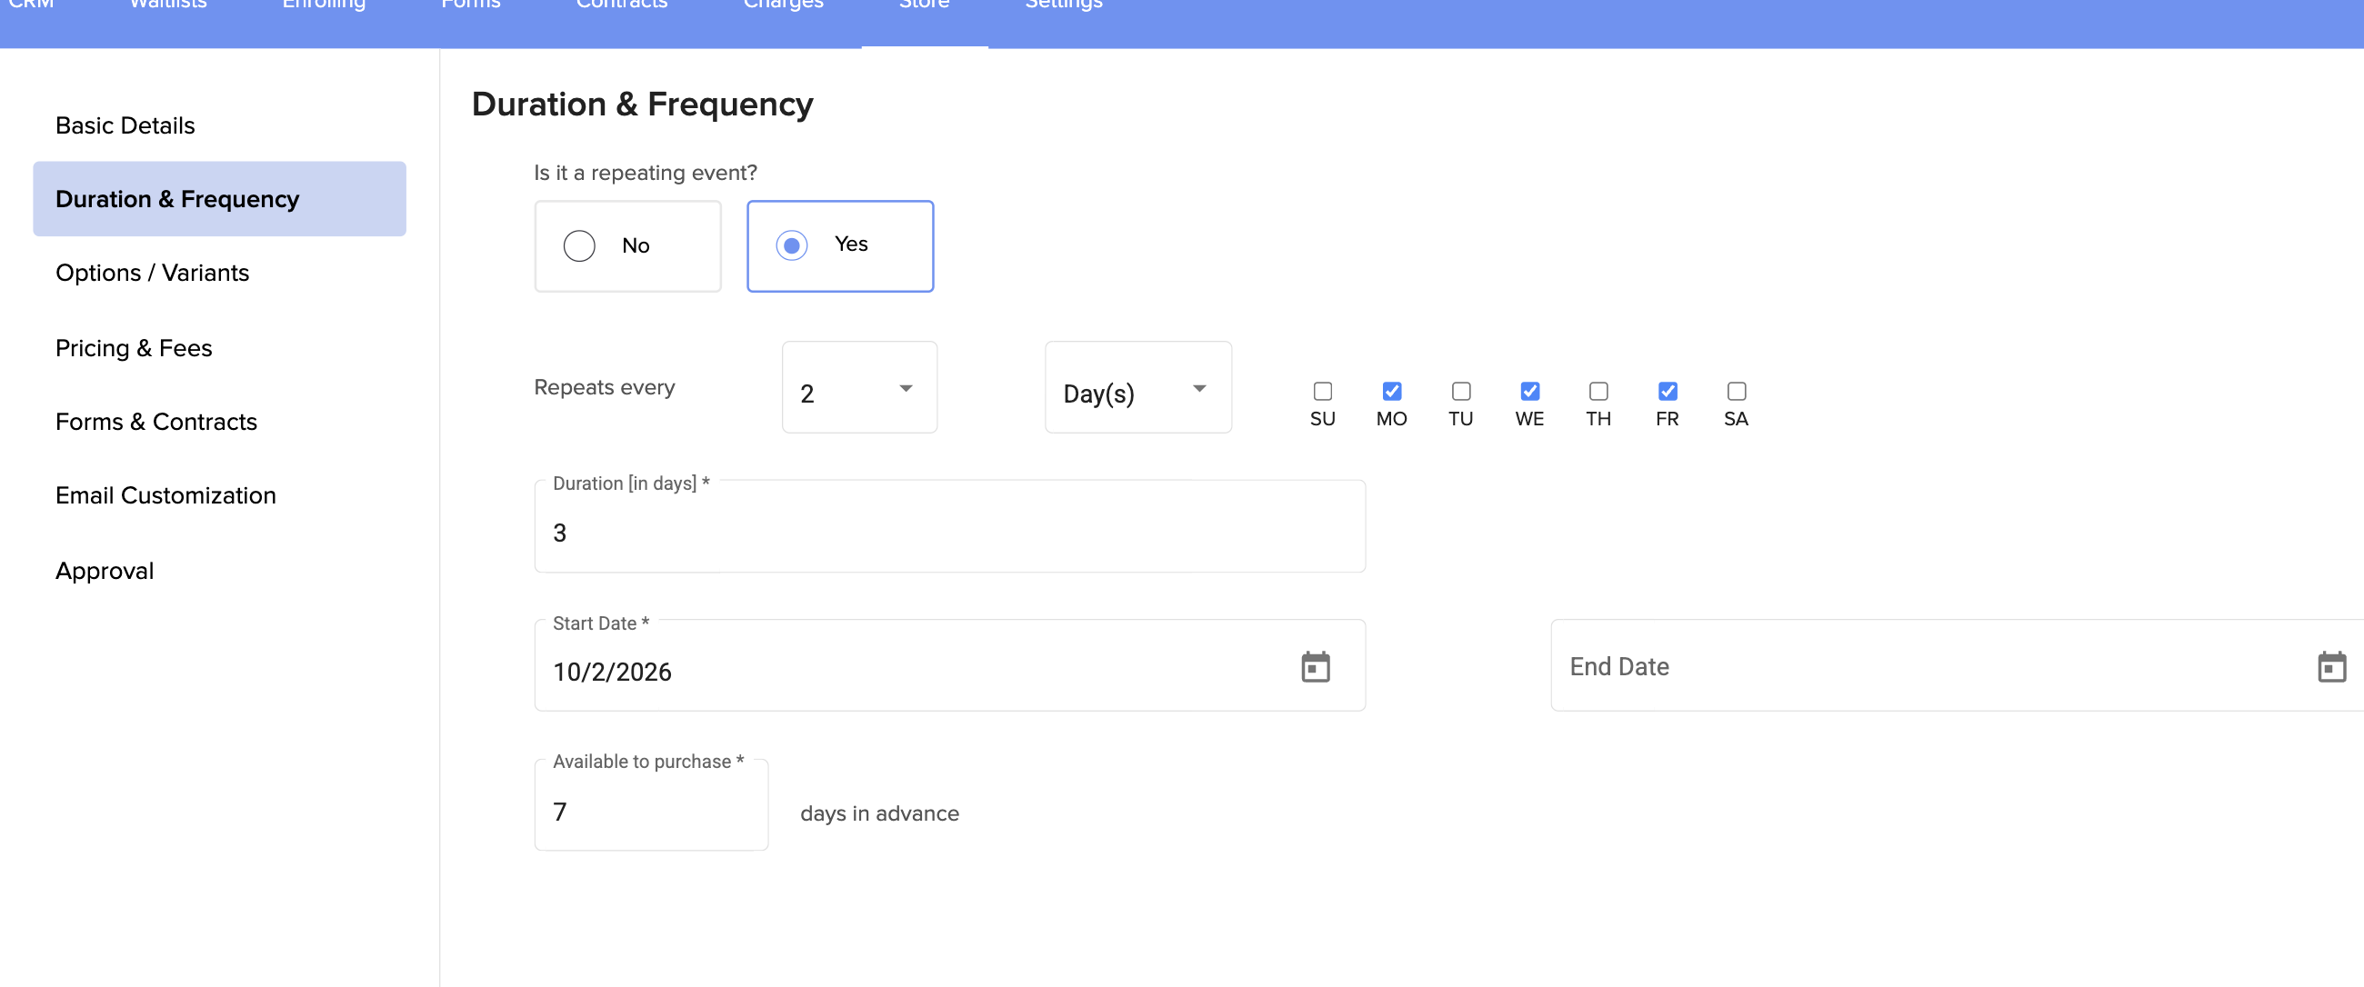The height and width of the screenshot is (987, 2364).
Task: Open Options / Variants section
Action: pos(153,274)
